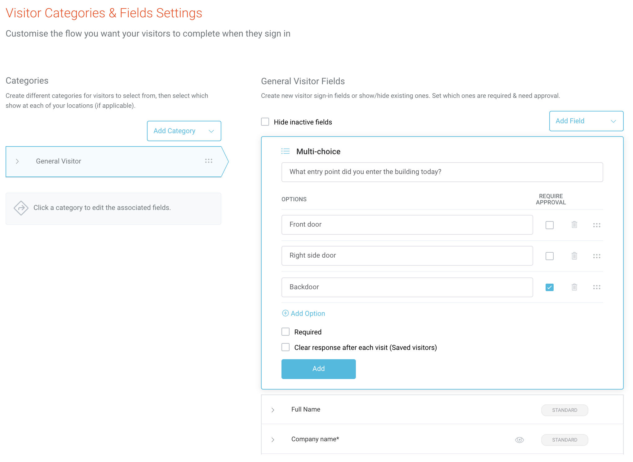Click the Add Option link
633x462 pixels.
308,313
